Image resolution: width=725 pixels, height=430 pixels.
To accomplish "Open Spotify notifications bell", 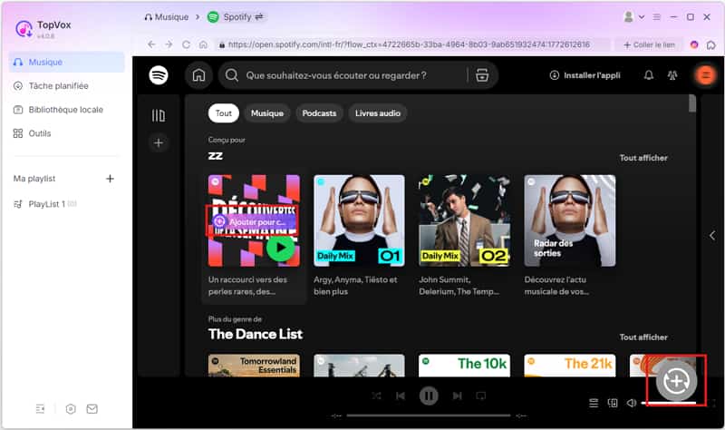I will [x=649, y=75].
